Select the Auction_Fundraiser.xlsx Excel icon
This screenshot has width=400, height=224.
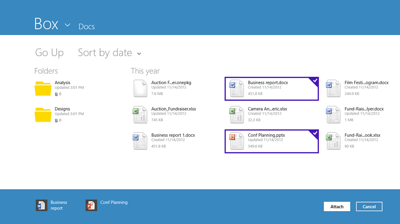tap(140, 115)
